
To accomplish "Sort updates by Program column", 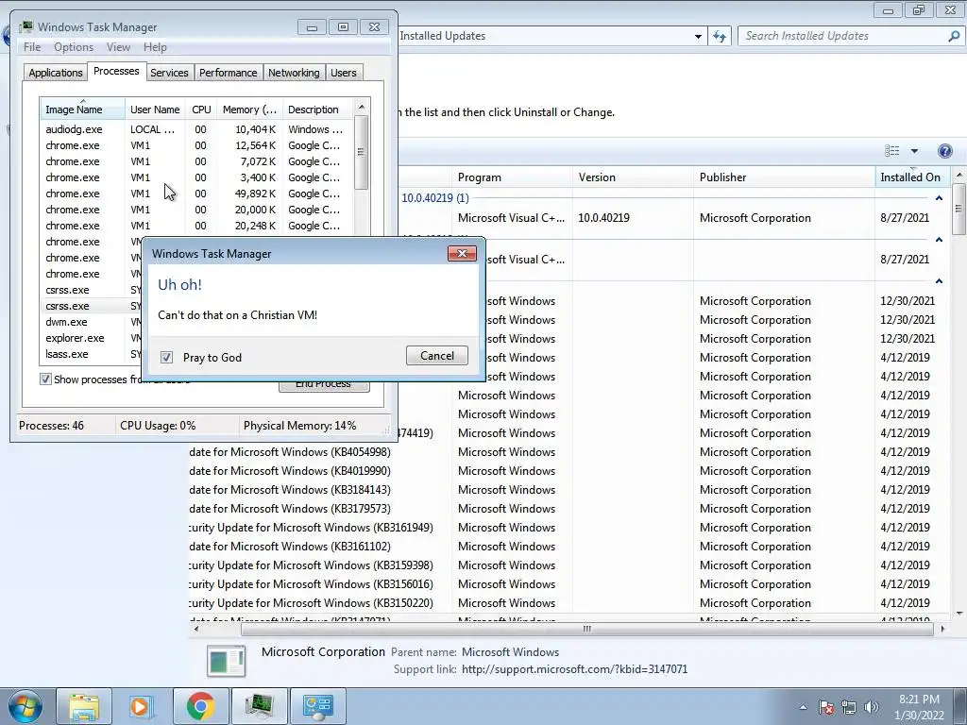I will (512, 177).
